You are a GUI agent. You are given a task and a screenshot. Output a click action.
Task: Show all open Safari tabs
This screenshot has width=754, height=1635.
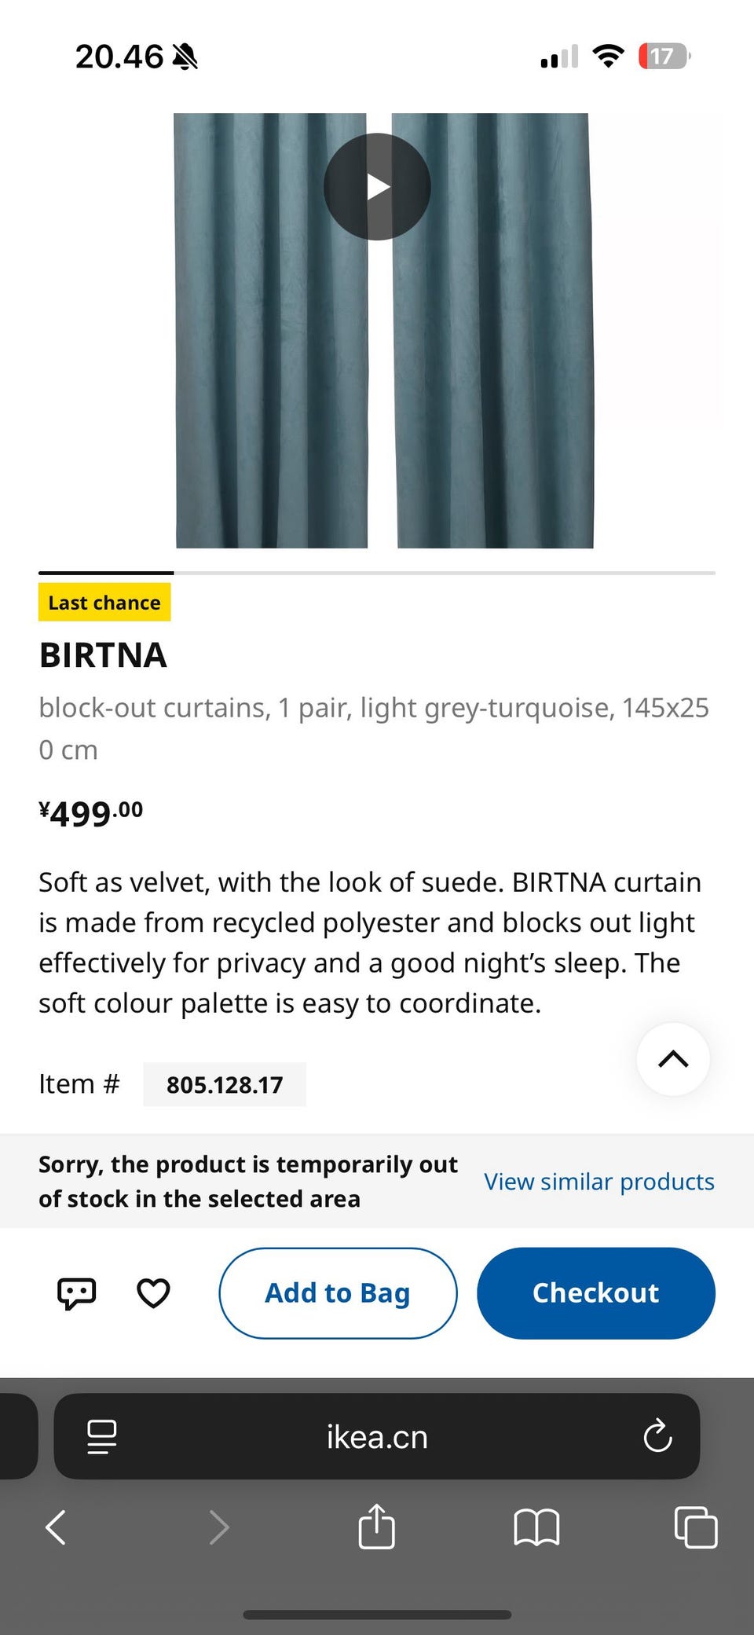(696, 1527)
